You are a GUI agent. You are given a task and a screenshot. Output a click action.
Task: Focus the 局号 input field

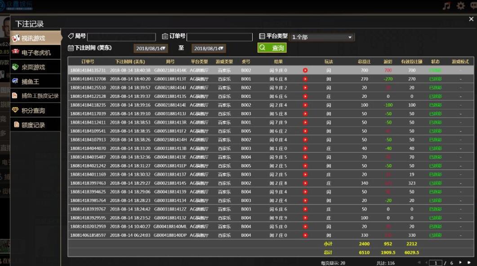pyautogui.click(x=121, y=37)
